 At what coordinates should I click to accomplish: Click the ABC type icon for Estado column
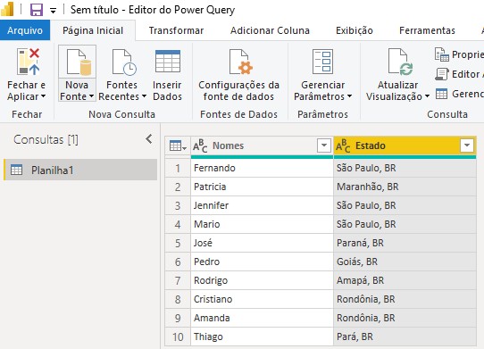point(343,145)
